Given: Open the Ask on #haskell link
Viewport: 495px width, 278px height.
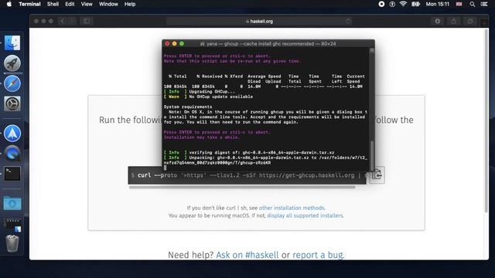Looking at the screenshot, I should (x=247, y=255).
